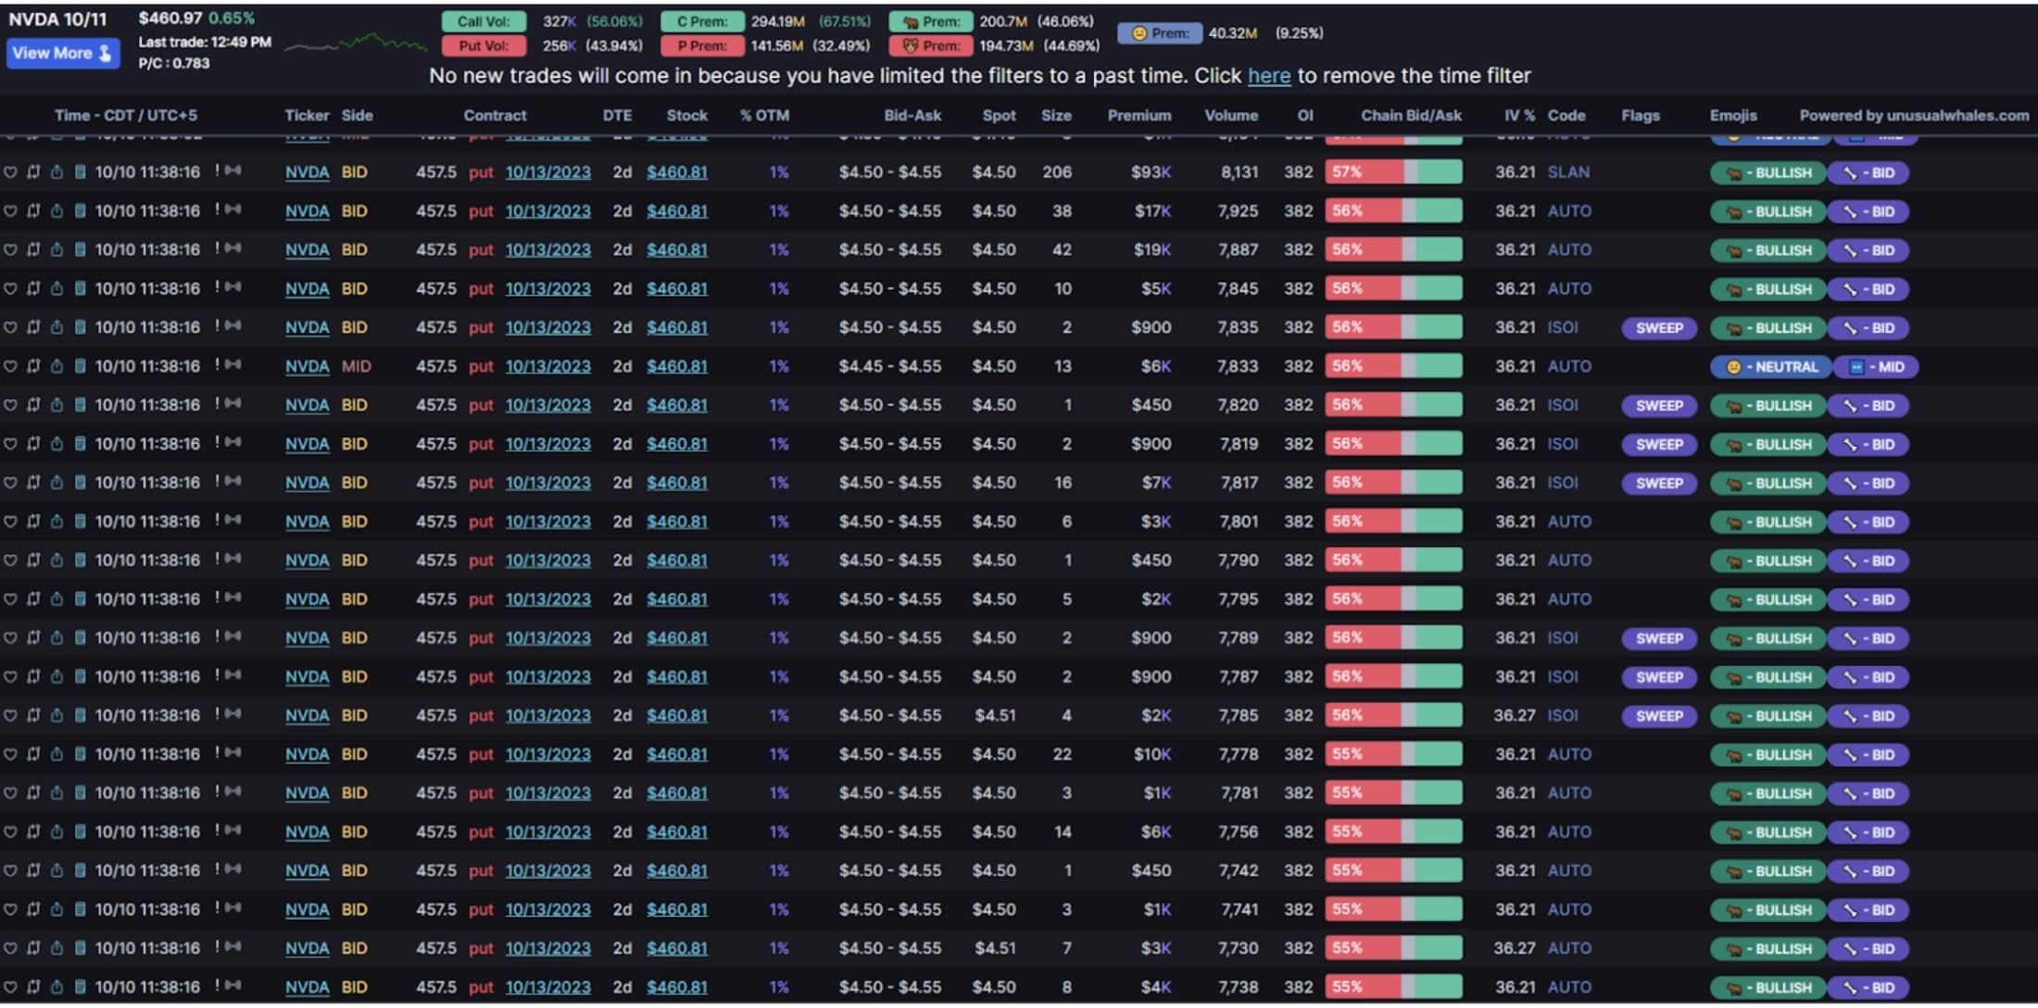Click the green C Prem badge

(x=702, y=21)
